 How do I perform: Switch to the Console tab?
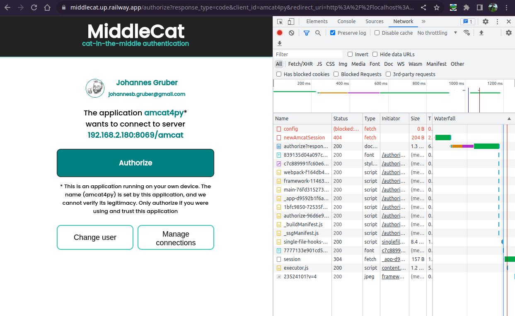tap(346, 21)
